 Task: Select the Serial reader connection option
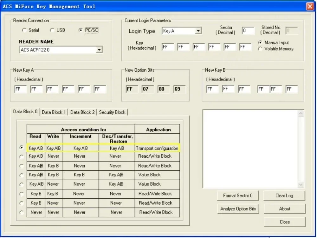point(24,30)
